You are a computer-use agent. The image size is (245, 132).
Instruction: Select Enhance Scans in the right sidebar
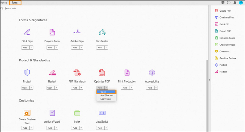(x=225, y=38)
